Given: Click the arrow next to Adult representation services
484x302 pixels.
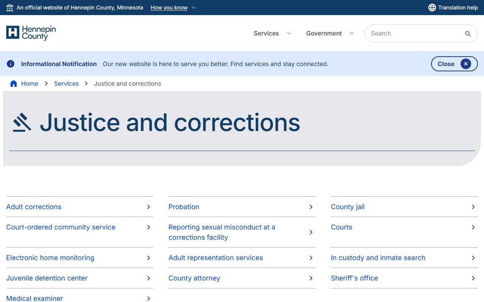Looking at the screenshot, I should [311, 258].
